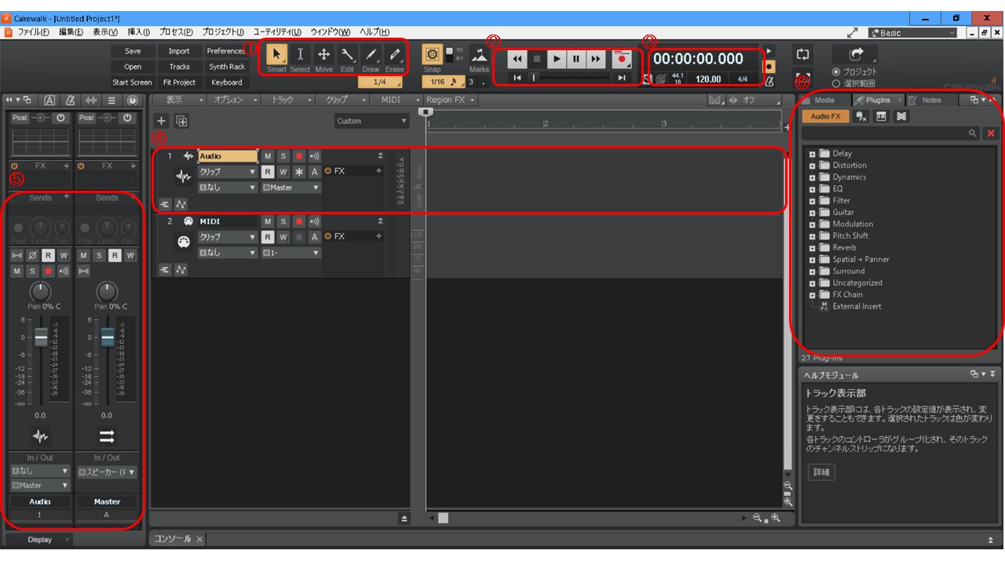1005x565 pixels.
Task: Arm the Audio track for recording
Action: 298,156
